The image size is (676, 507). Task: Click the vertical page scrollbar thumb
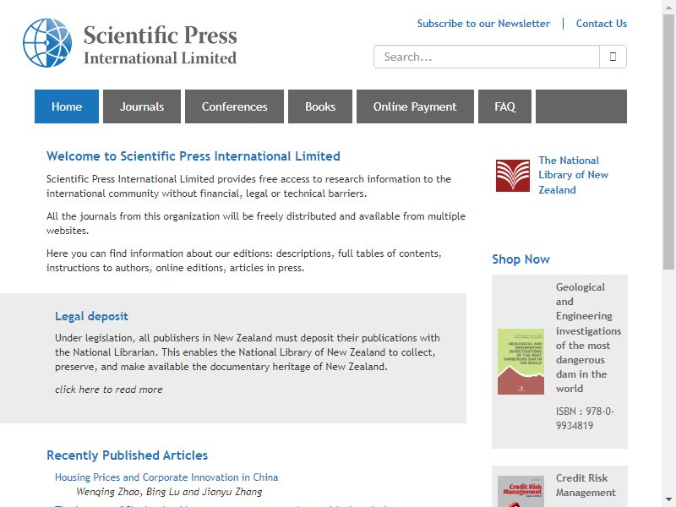point(668,142)
